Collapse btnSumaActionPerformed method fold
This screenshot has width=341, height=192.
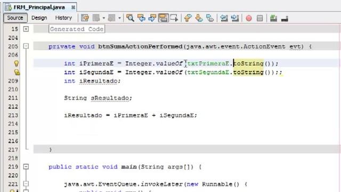(26, 46)
